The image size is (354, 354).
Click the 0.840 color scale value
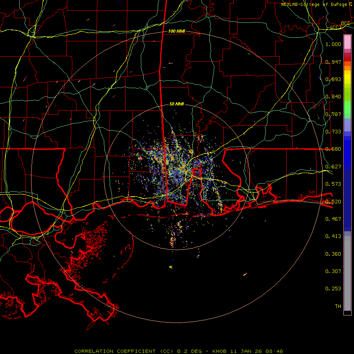(333, 96)
